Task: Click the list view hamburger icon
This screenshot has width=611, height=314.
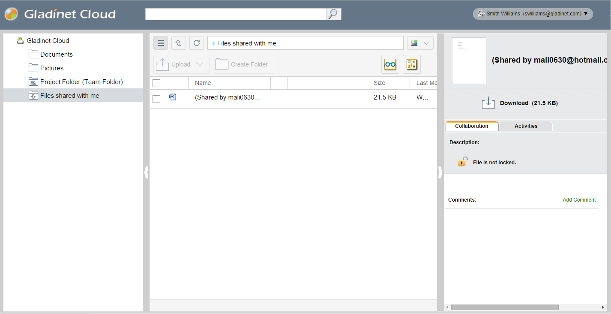Action: (x=161, y=43)
